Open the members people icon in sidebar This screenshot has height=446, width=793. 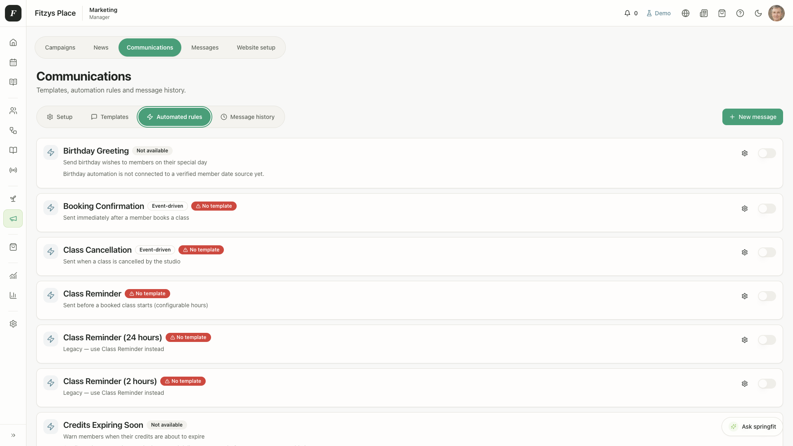tap(13, 111)
